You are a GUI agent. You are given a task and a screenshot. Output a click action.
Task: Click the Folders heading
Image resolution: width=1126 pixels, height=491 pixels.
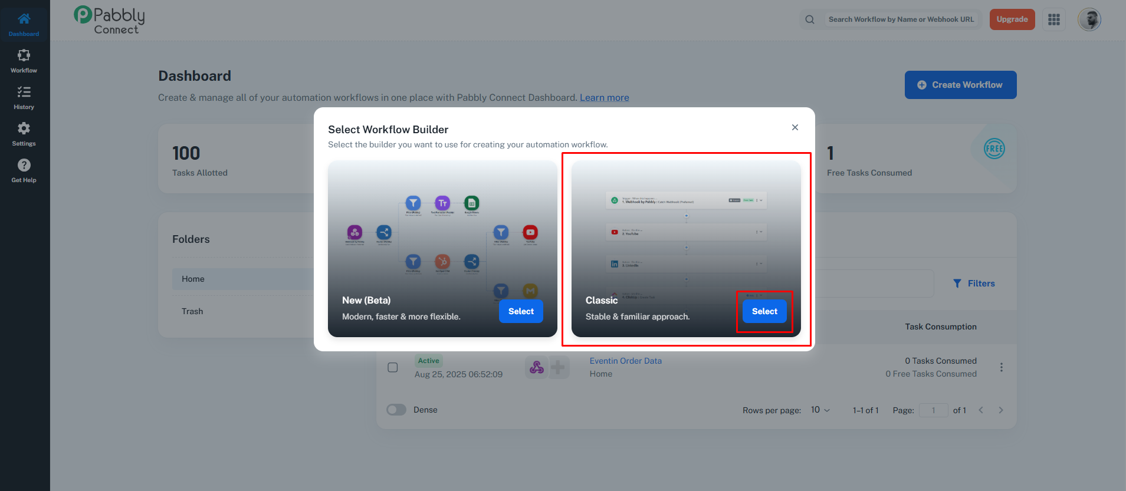[x=191, y=239]
